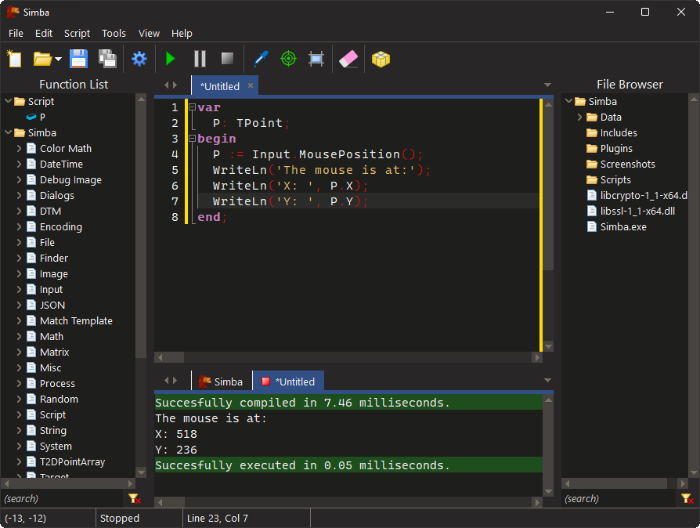The height and width of the screenshot is (528, 700).
Task: Expand the Input section
Action: click(x=19, y=290)
